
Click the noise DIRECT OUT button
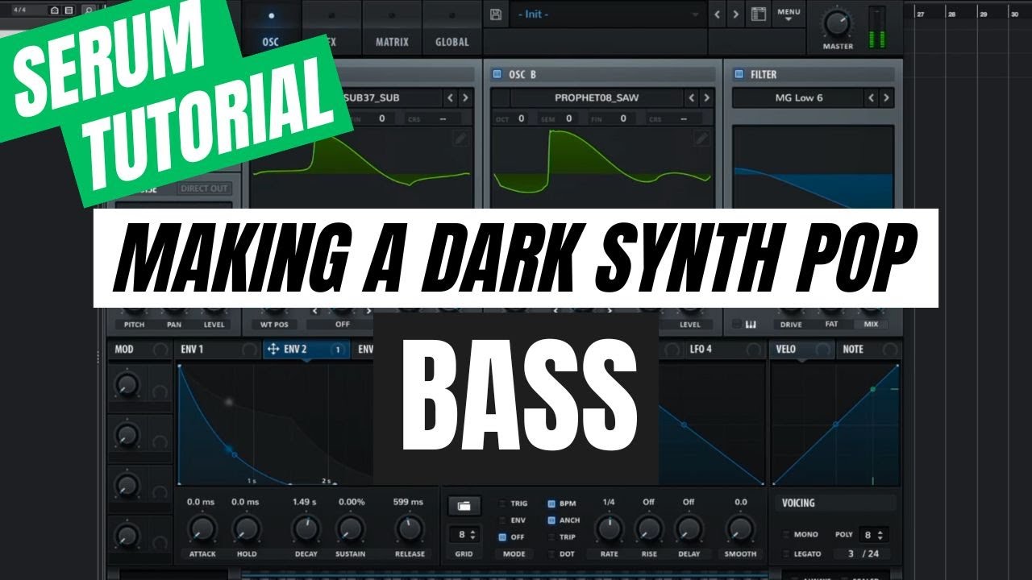(205, 188)
